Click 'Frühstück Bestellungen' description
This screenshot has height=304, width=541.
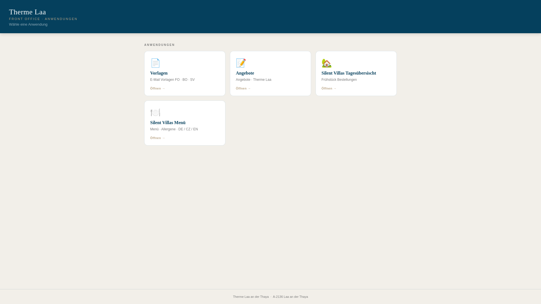339,80
